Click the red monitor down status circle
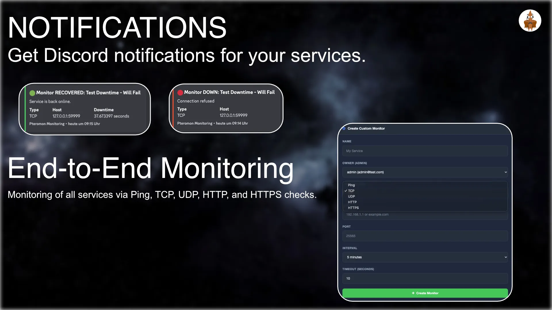The width and height of the screenshot is (552, 310). (180, 92)
